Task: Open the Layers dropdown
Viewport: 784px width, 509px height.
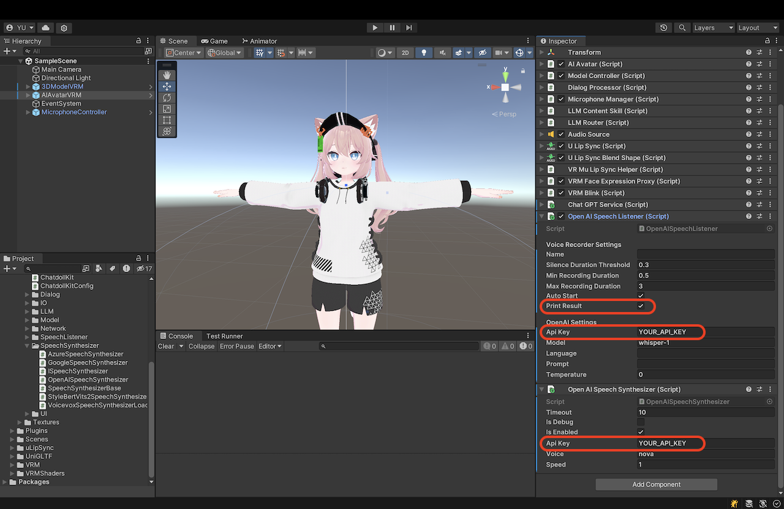Action: tap(713, 28)
